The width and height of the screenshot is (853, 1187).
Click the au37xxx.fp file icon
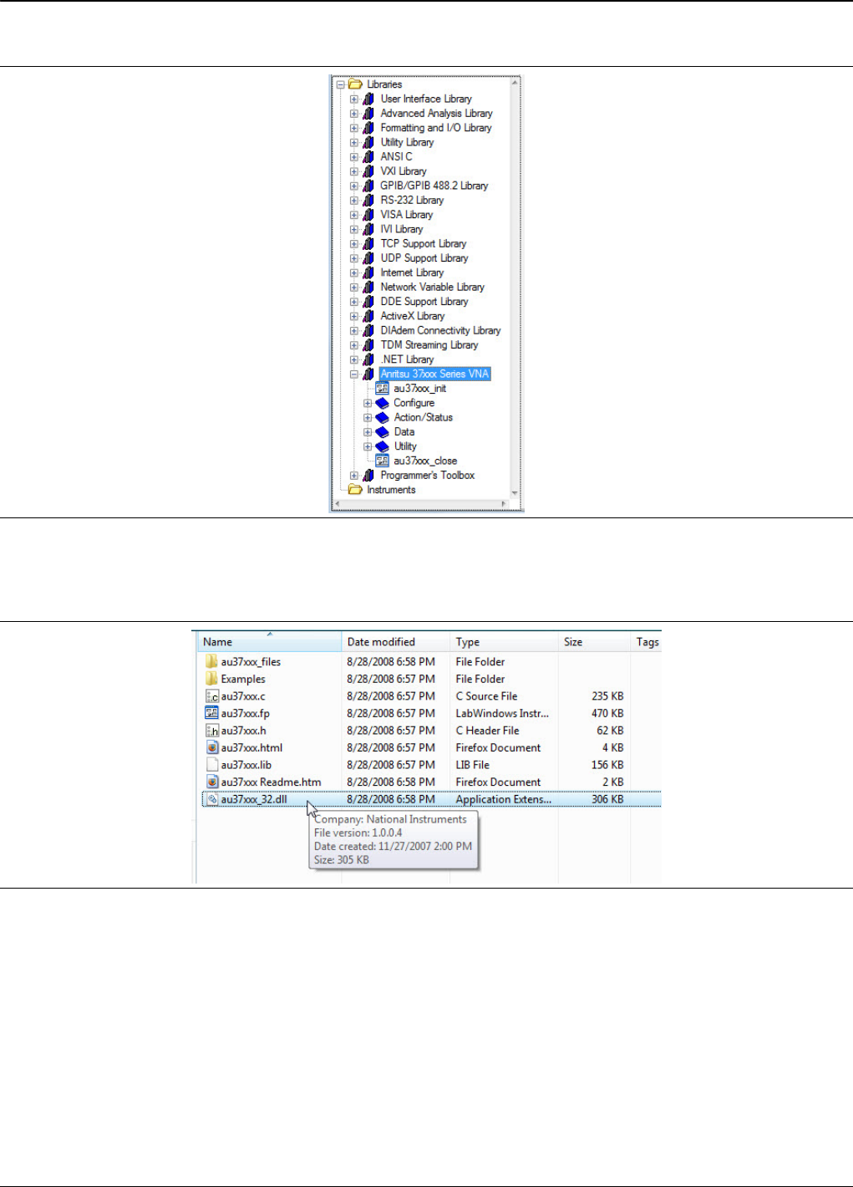pos(212,713)
